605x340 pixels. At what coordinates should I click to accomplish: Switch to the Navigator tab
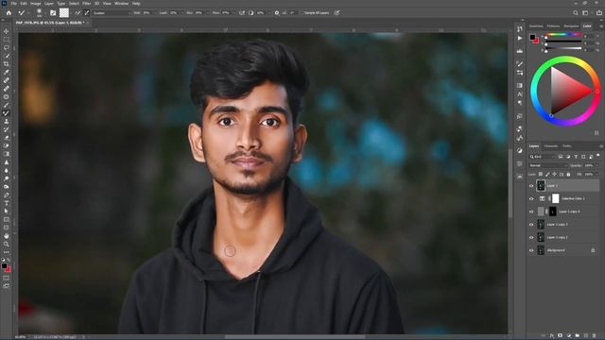point(571,26)
